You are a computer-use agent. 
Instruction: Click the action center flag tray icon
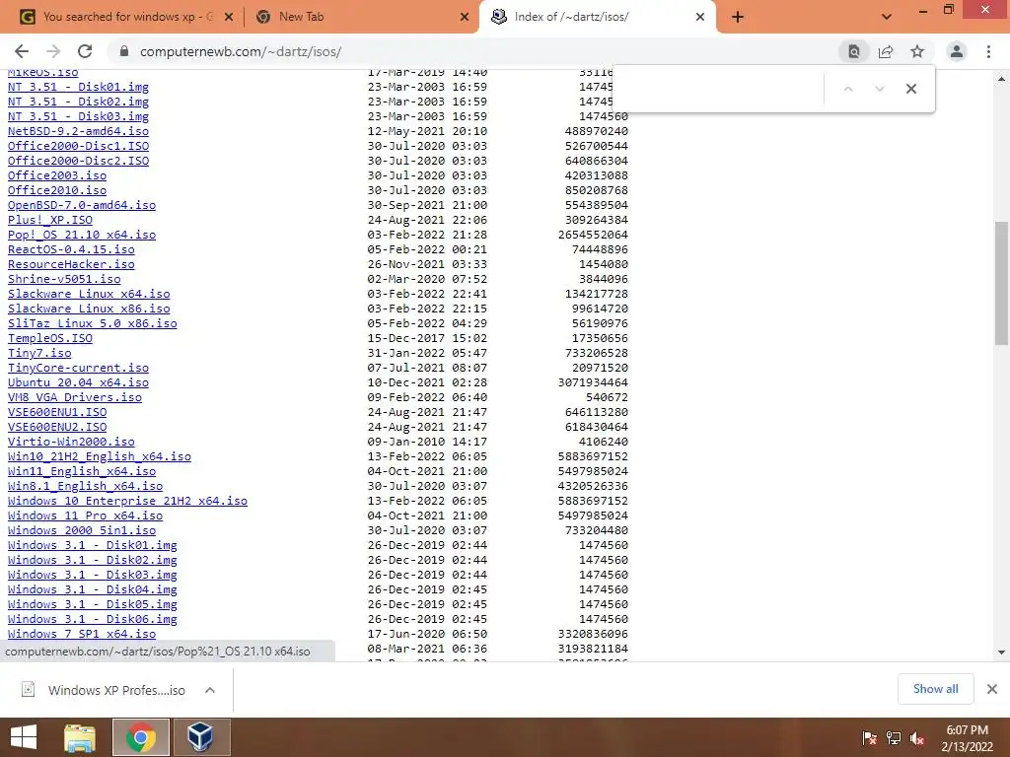click(870, 738)
